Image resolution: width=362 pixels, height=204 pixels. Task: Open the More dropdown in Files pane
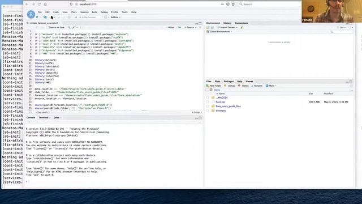point(271,86)
